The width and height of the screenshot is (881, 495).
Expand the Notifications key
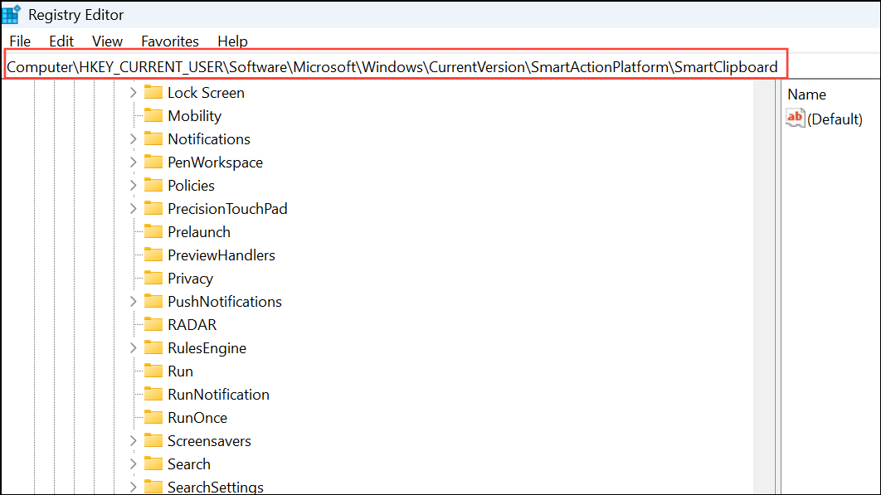pos(134,138)
